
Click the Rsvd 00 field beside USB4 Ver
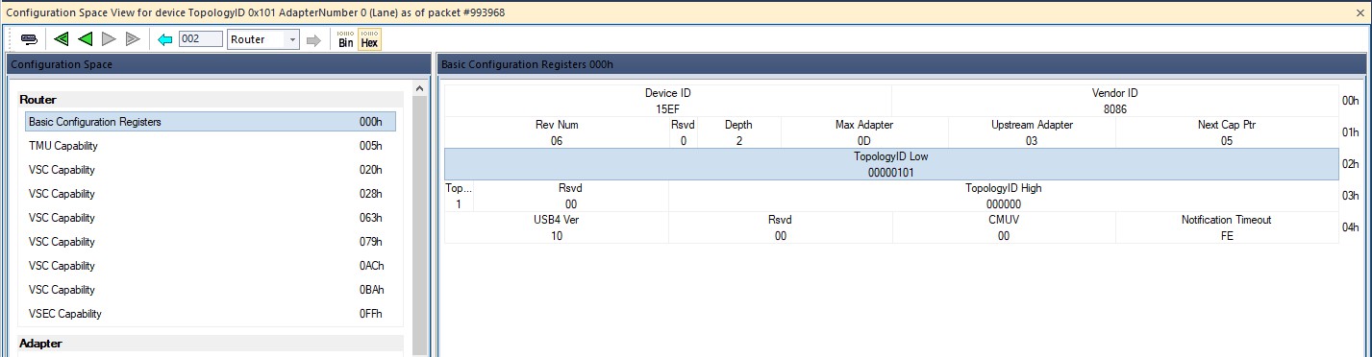pyautogui.click(x=781, y=227)
